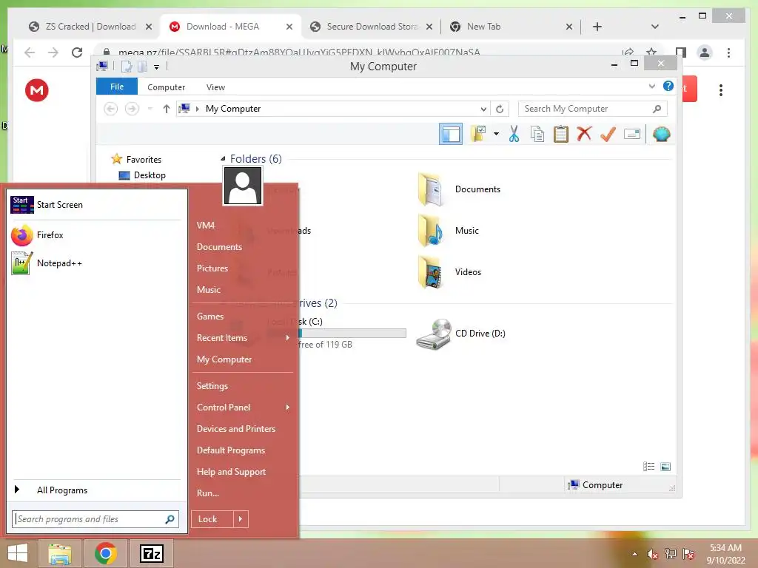
Task: Open the File ribbon tab
Action: point(117,87)
